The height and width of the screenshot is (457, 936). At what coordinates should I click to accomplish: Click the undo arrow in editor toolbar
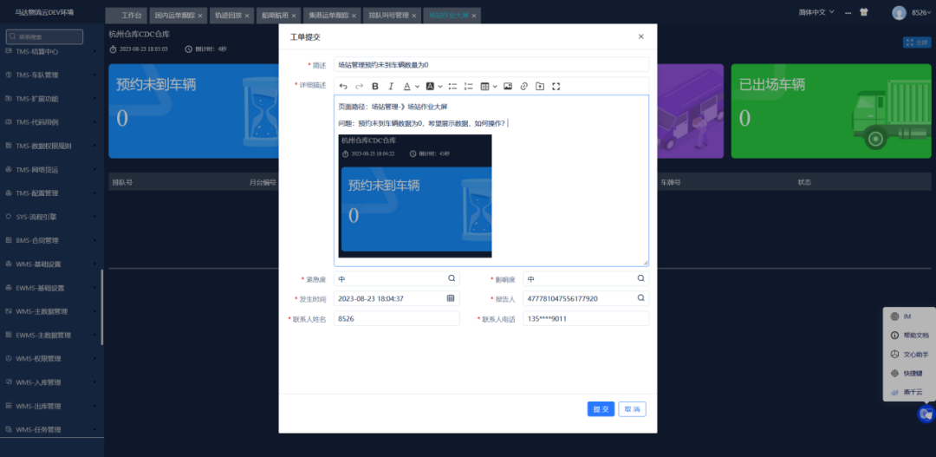point(343,86)
